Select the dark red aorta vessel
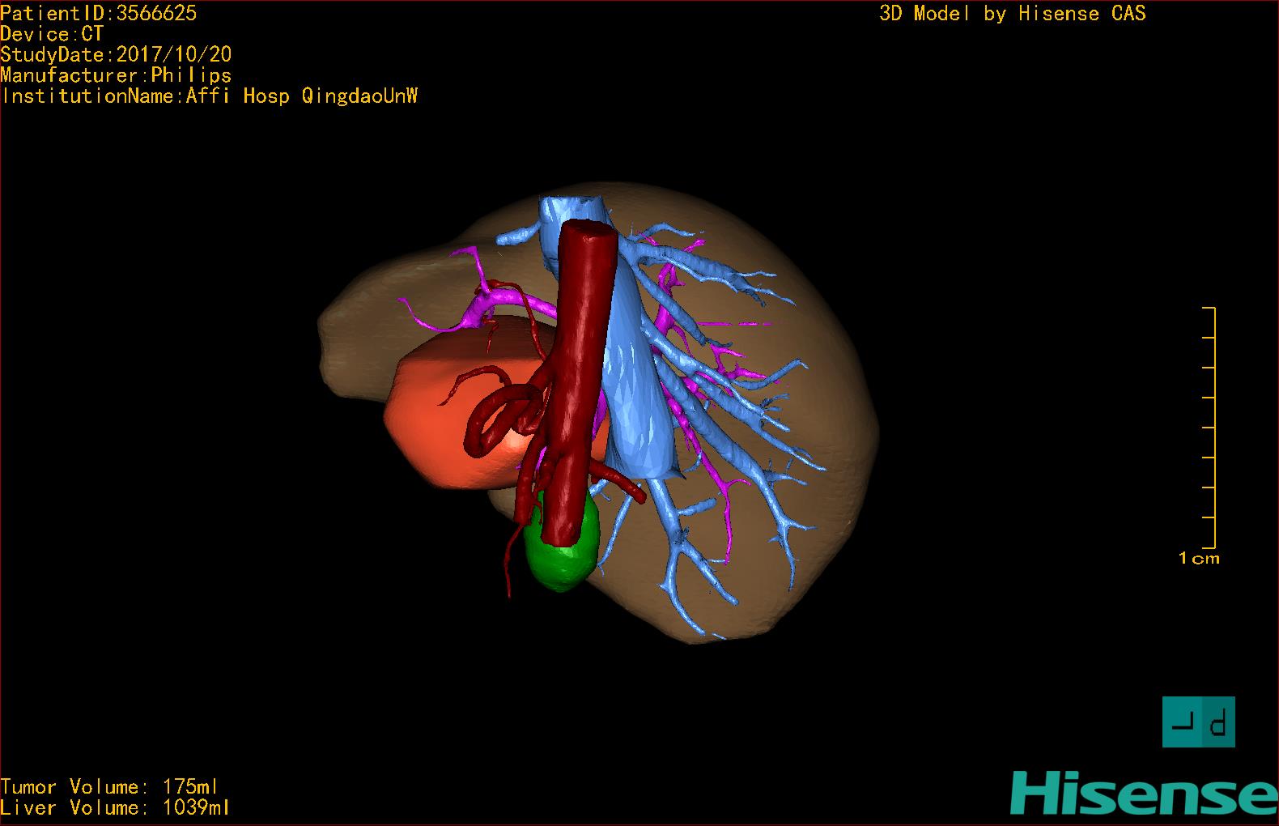The image size is (1279, 826). click(580, 381)
